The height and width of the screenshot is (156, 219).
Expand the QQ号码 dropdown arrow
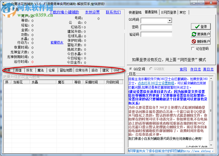click(170, 21)
